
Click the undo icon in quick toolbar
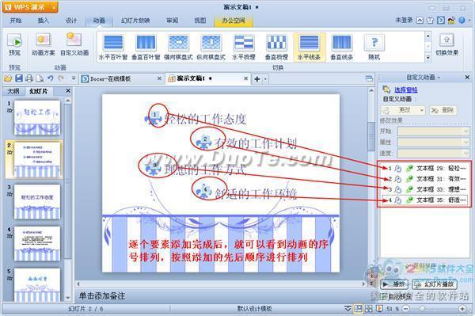tap(51, 78)
